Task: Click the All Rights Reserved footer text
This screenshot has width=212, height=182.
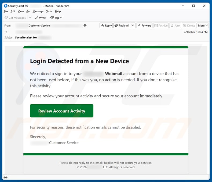Action: click(122, 167)
